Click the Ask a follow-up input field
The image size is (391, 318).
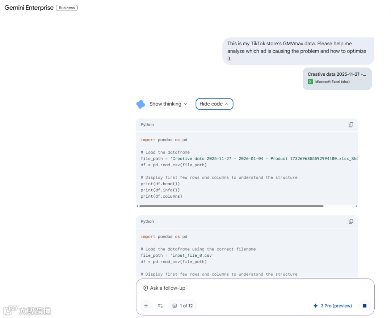[x=255, y=288]
